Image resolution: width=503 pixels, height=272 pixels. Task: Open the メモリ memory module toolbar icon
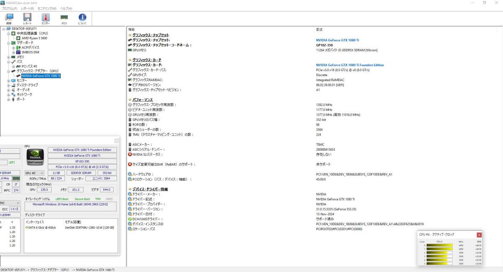(x=64, y=17)
